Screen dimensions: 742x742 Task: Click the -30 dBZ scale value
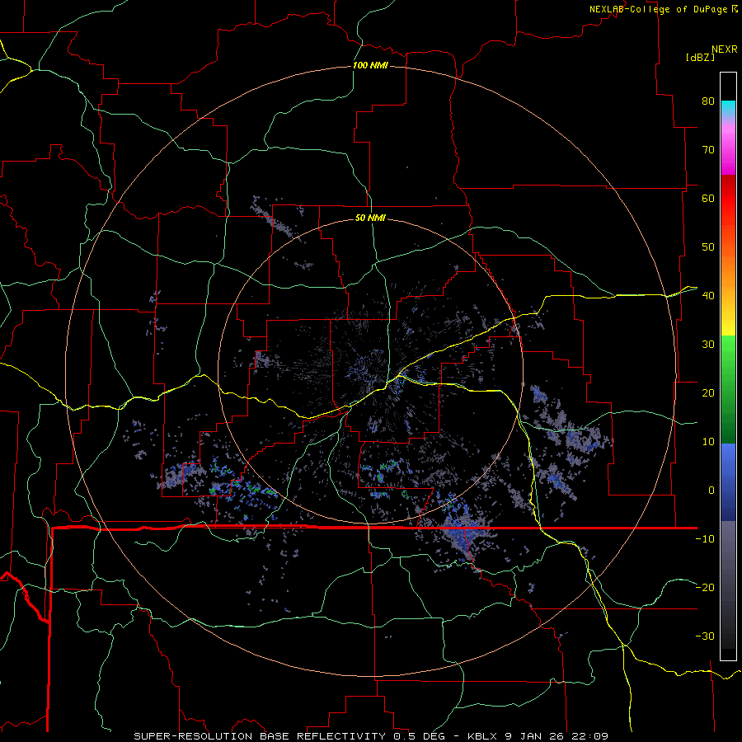point(705,636)
